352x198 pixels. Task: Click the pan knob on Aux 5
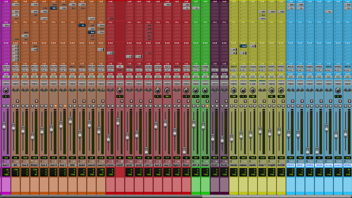[x=167, y=90]
